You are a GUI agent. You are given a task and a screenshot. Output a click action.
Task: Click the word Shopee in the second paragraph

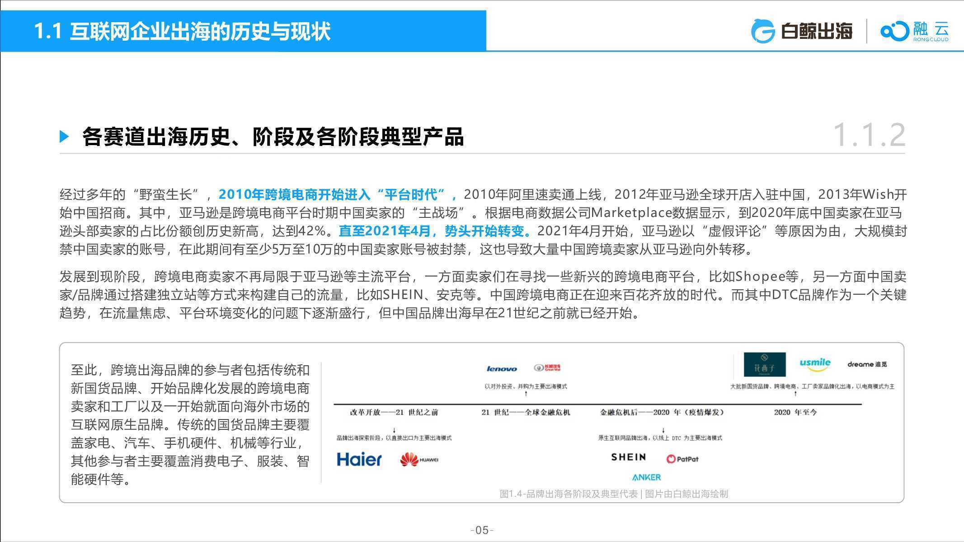coord(760,276)
